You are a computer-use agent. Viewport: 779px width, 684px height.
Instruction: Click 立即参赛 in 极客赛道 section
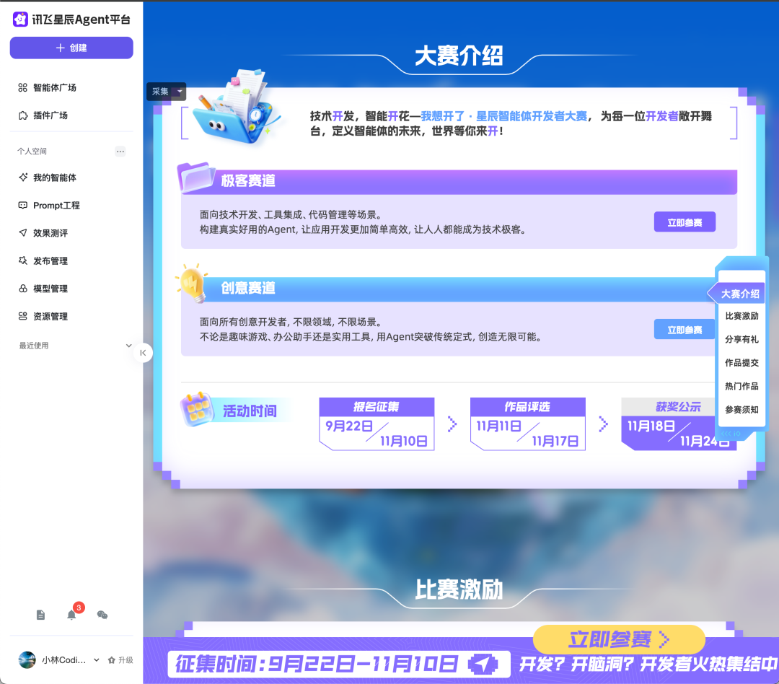pos(685,222)
